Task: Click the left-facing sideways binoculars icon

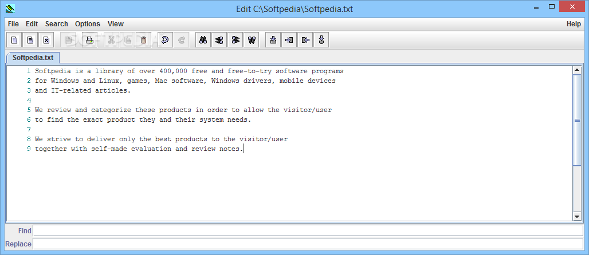Action: coord(219,40)
